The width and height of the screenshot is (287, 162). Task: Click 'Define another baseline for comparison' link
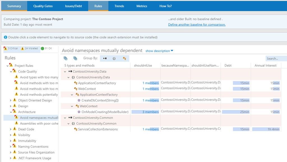click(197, 25)
